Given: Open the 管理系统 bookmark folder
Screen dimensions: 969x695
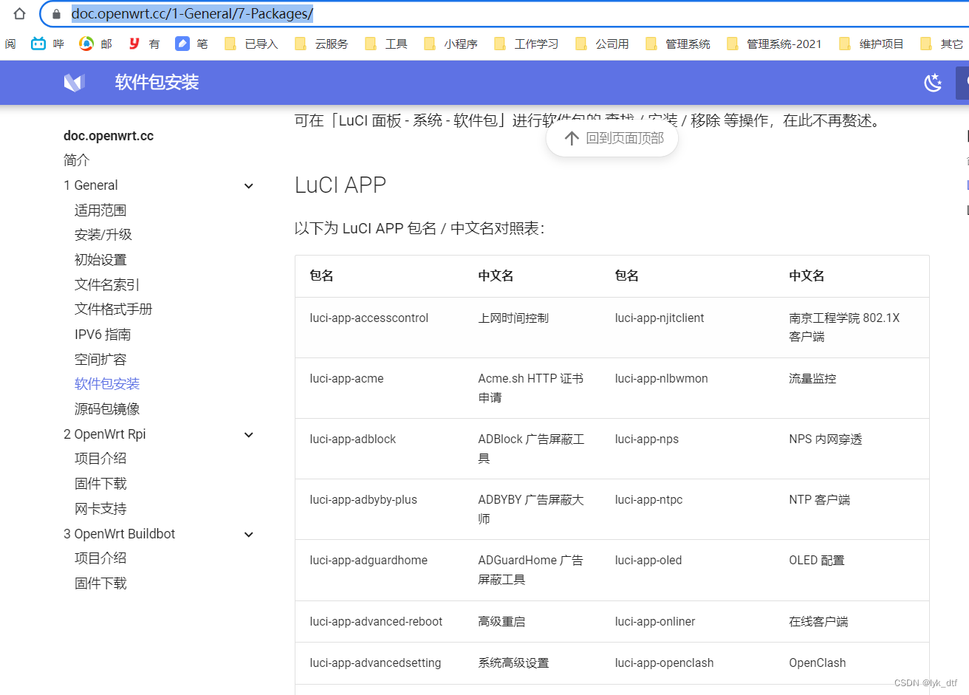Looking at the screenshot, I should pos(678,44).
